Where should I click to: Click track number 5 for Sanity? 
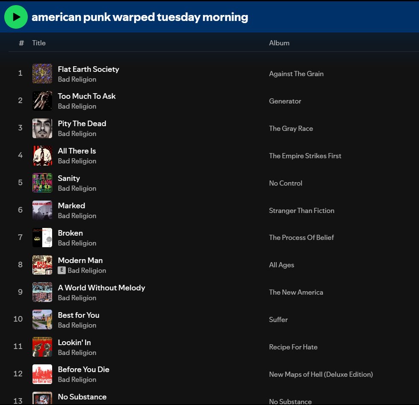(21, 183)
